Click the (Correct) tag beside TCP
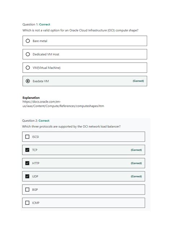The width and height of the screenshot is (171, 243). tap(136, 150)
